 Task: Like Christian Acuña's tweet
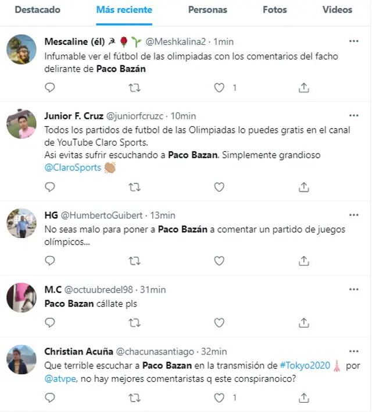[219, 397]
